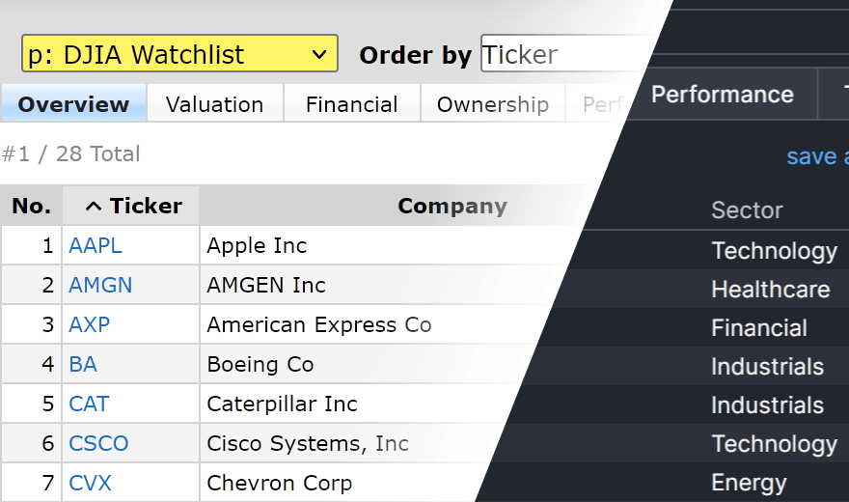Sort by the Company column header

pos(452,206)
